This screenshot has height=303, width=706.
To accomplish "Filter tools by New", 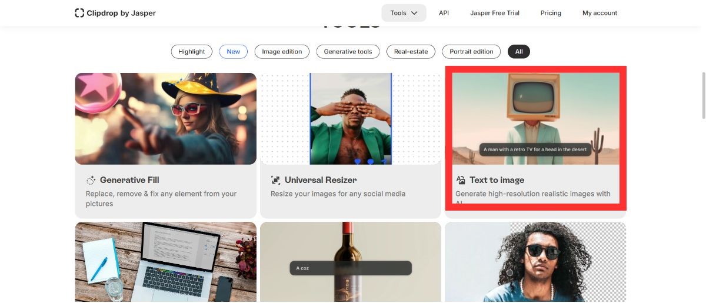I will coord(234,52).
